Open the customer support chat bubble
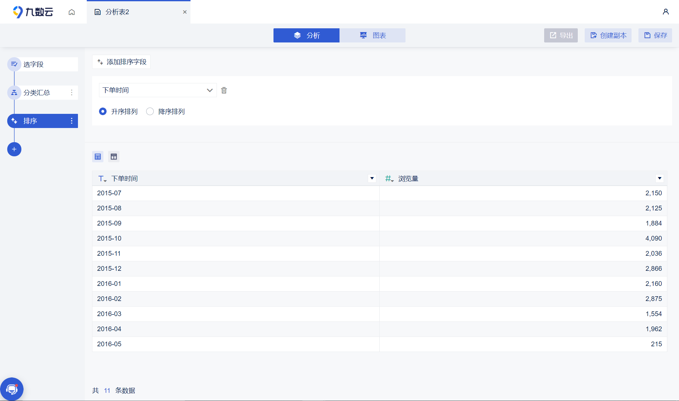The height and width of the screenshot is (401, 679). pyautogui.click(x=12, y=389)
